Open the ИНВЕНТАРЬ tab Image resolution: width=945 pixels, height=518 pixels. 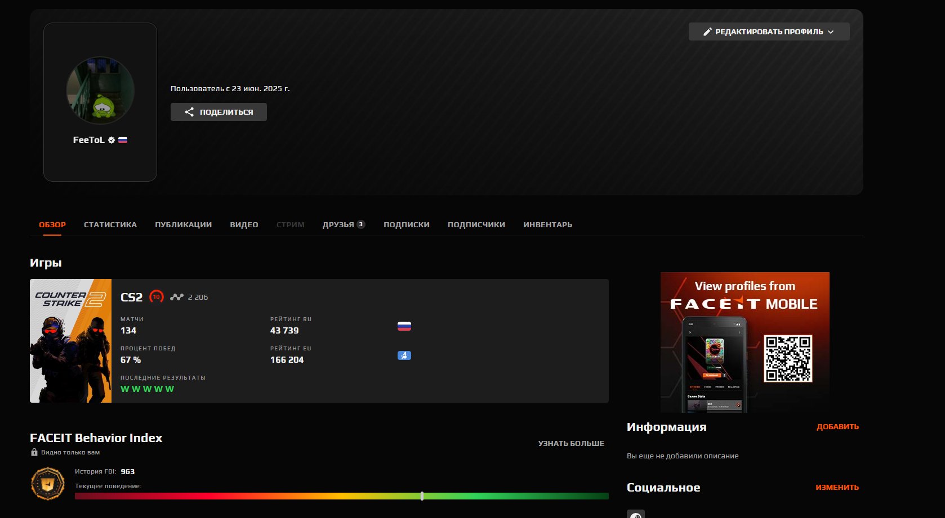[547, 224]
